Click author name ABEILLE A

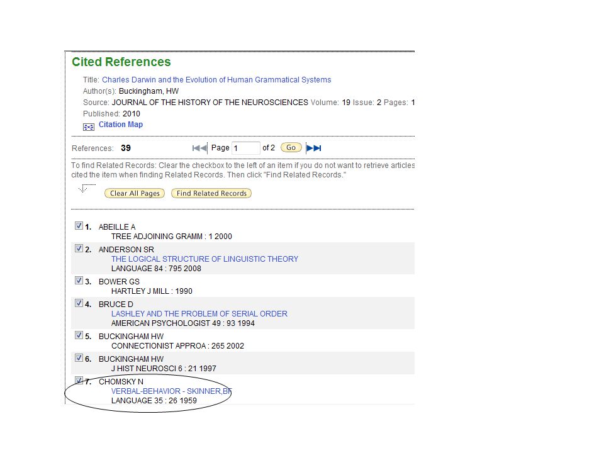(x=117, y=227)
